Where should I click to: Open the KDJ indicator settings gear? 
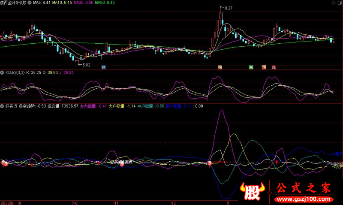(x=2, y=72)
